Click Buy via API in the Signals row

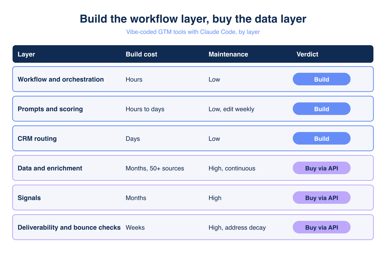coord(321,198)
